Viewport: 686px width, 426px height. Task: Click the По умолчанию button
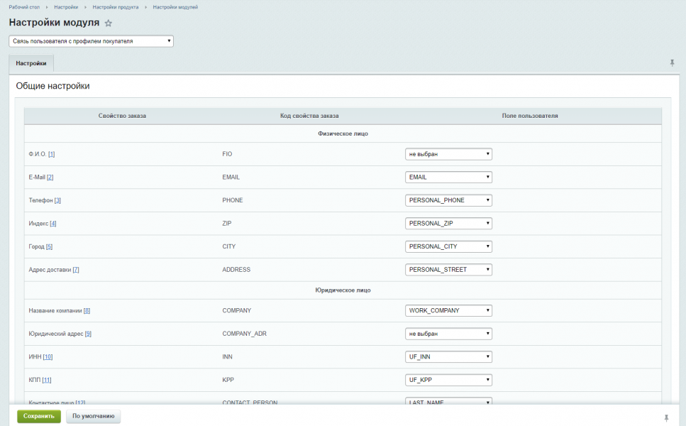click(93, 416)
